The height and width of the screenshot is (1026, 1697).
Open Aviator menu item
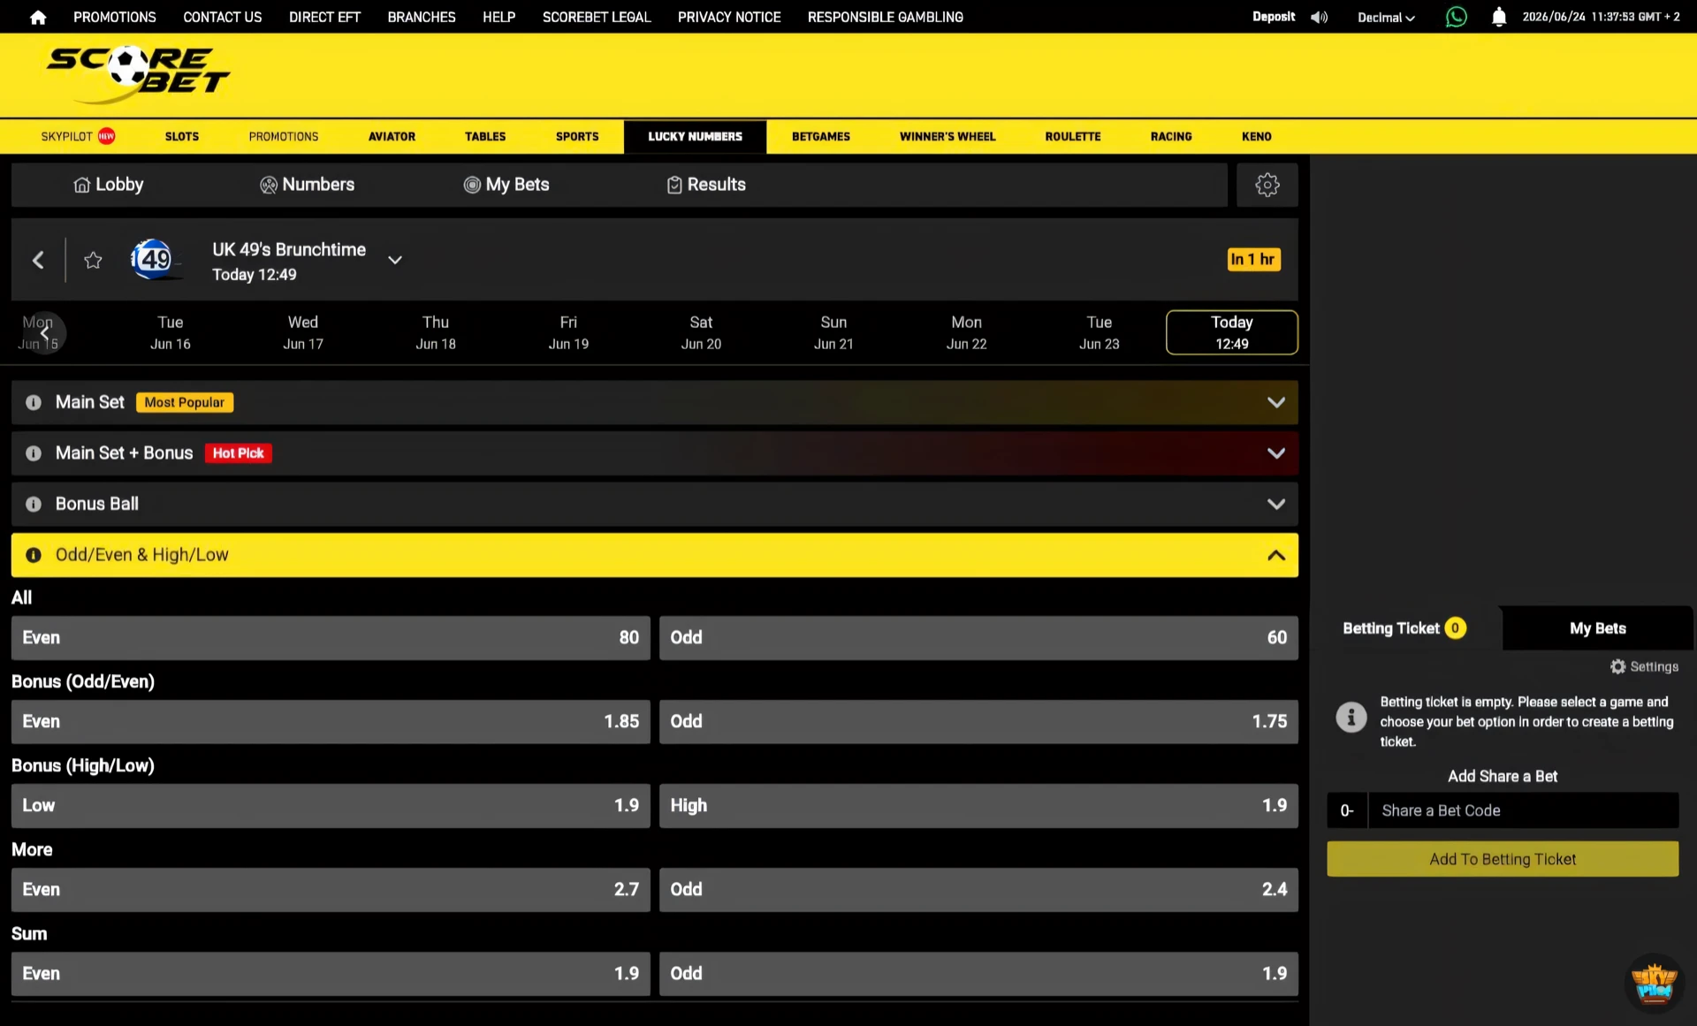tap(392, 136)
